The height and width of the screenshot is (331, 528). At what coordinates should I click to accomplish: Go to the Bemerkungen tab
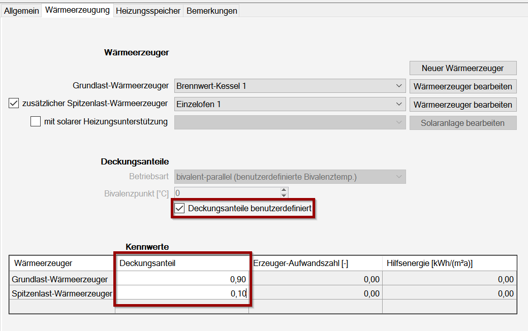click(211, 11)
